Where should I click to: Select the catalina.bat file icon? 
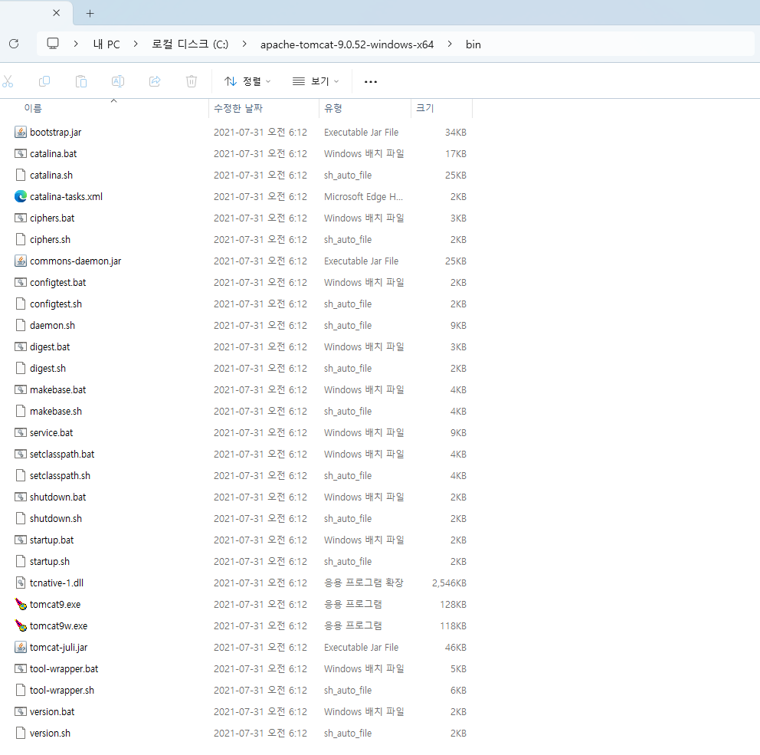click(x=21, y=154)
